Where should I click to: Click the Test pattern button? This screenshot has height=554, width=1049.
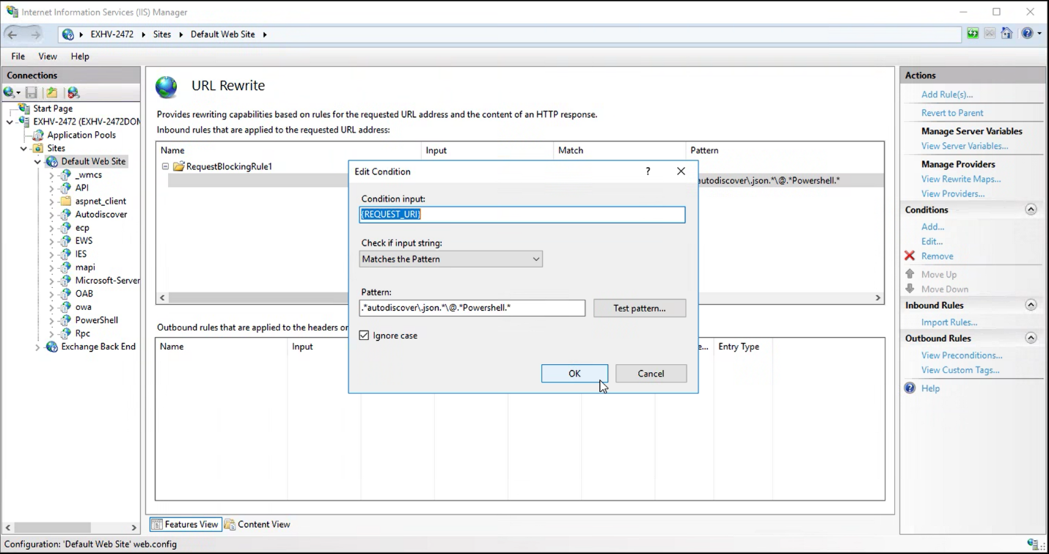(x=639, y=308)
